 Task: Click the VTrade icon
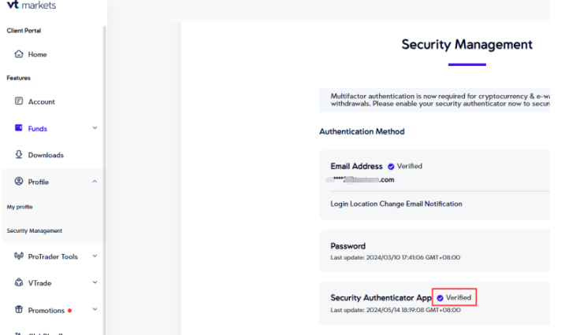pos(19,282)
